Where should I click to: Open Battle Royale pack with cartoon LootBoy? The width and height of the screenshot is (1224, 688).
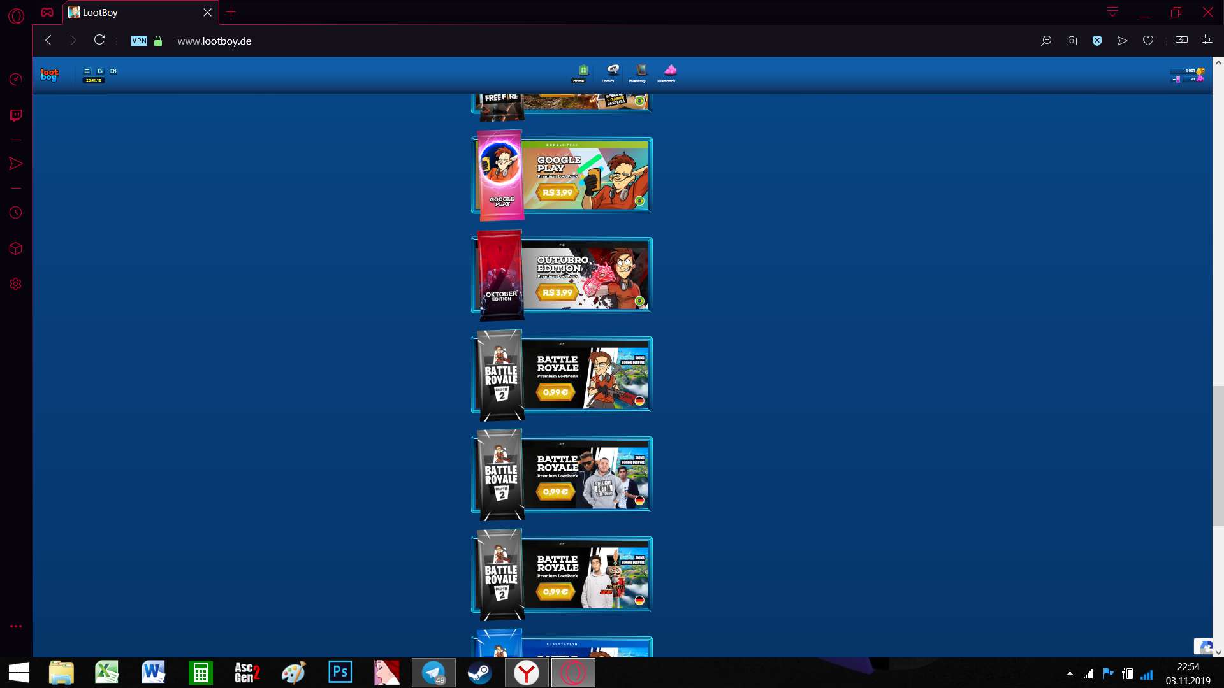click(x=562, y=375)
